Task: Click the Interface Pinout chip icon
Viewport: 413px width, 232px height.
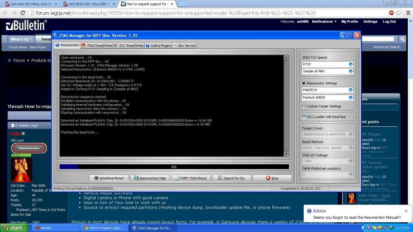Action: pos(96,178)
